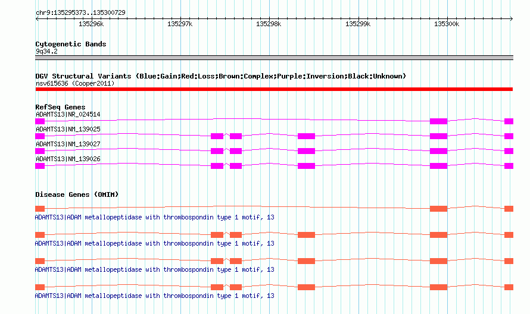The image size is (530, 314).
Task: Click the 135299k ruler tick label
Action: click(x=358, y=24)
